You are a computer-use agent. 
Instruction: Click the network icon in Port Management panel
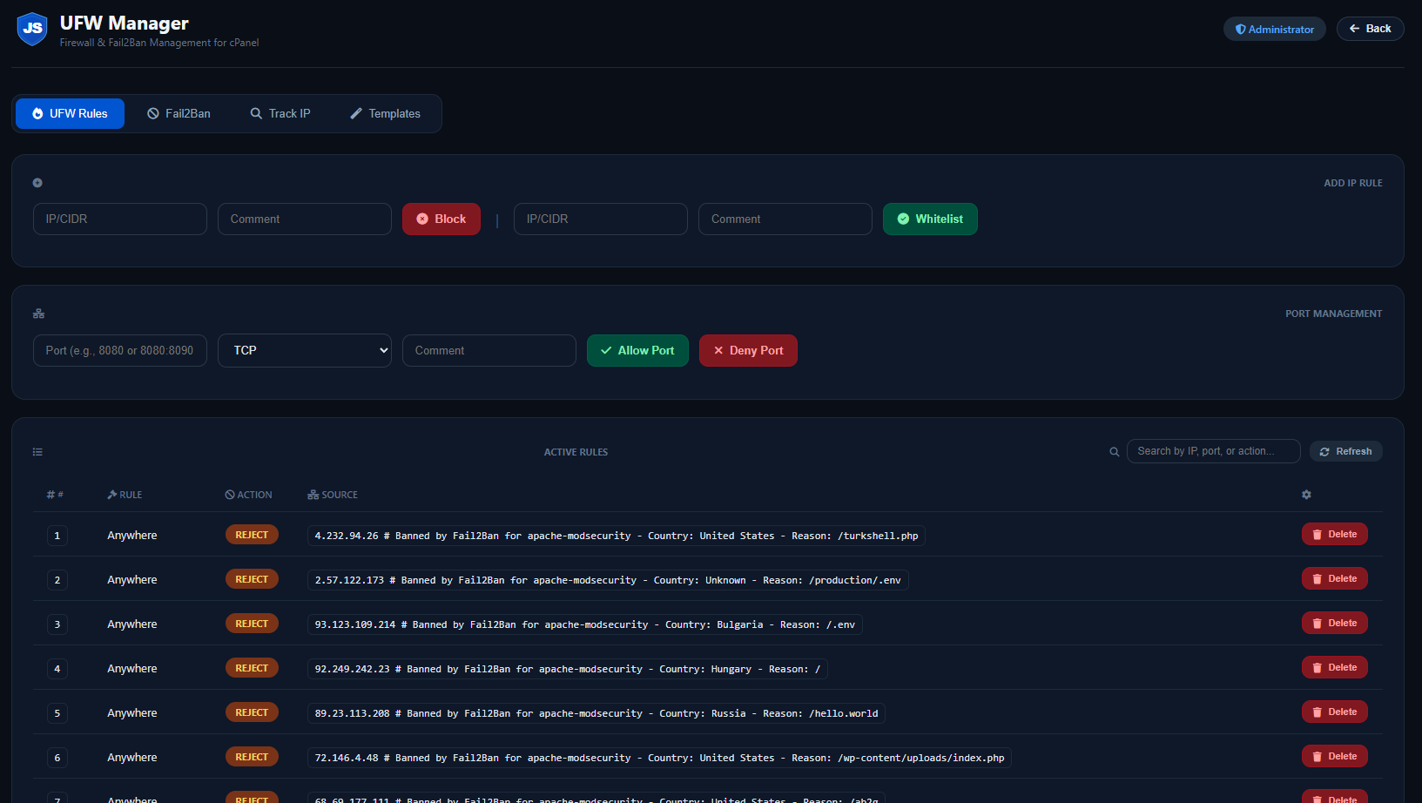(x=38, y=314)
